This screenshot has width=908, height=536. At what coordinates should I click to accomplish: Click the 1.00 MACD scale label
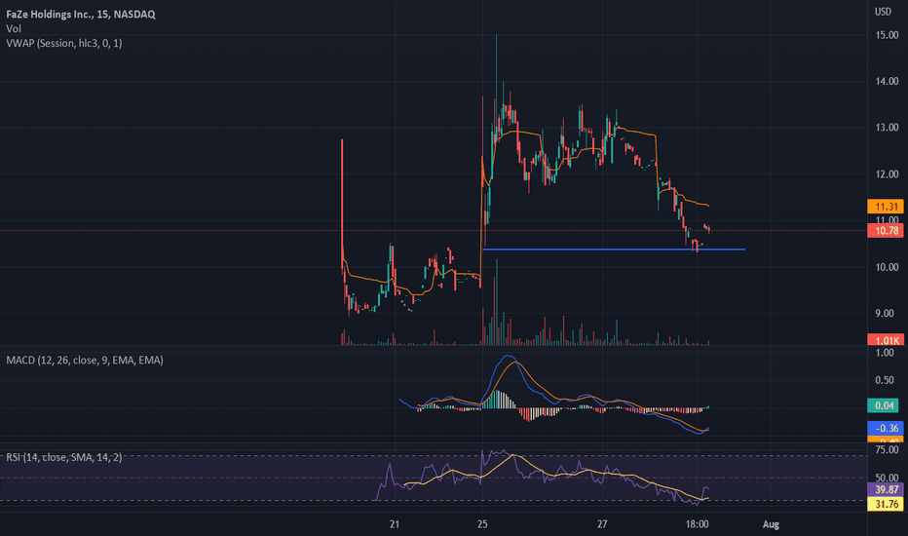point(885,353)
